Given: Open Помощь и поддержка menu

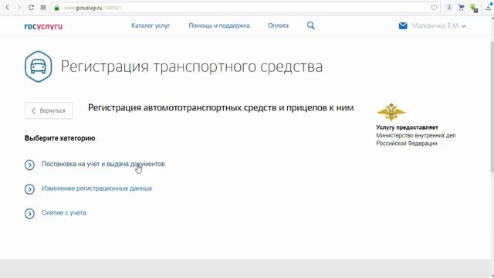Looking at the screenshot, I should (x=219, y=25).
